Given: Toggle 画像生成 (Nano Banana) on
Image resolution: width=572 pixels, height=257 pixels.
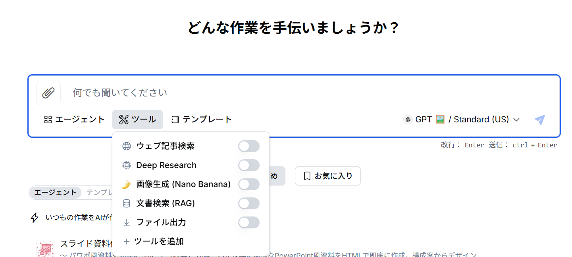Looking at the screenshot, I should click(x=249, y=184).
